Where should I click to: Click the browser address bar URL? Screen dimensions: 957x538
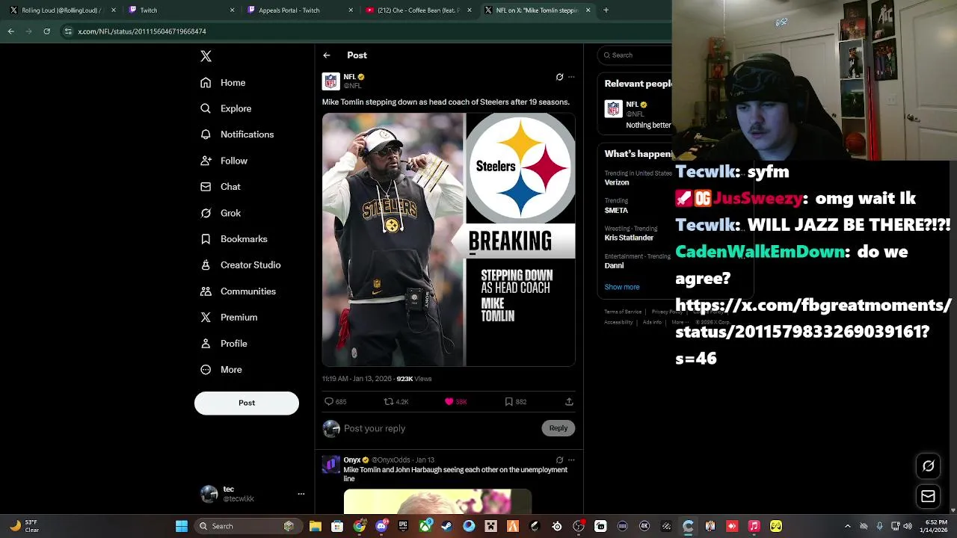pyautogui.click(x=142, y=31)
